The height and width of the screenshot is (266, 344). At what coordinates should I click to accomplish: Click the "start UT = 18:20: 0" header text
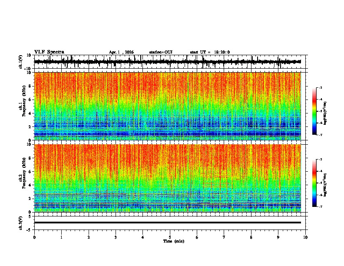click(210, 52)
